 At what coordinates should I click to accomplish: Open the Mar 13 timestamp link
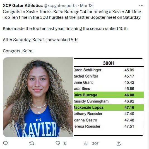click(86, 6)
